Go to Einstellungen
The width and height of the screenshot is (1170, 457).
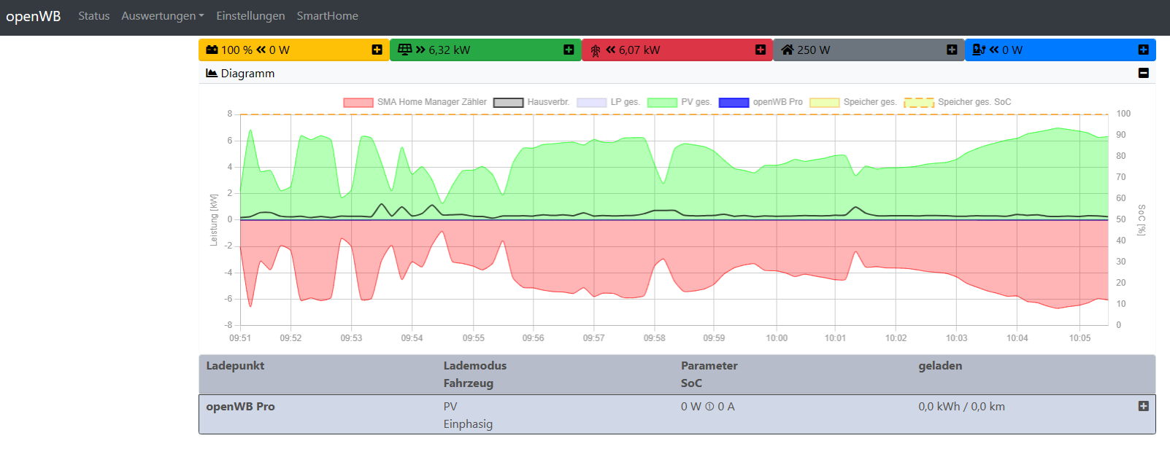coord(250,16)
